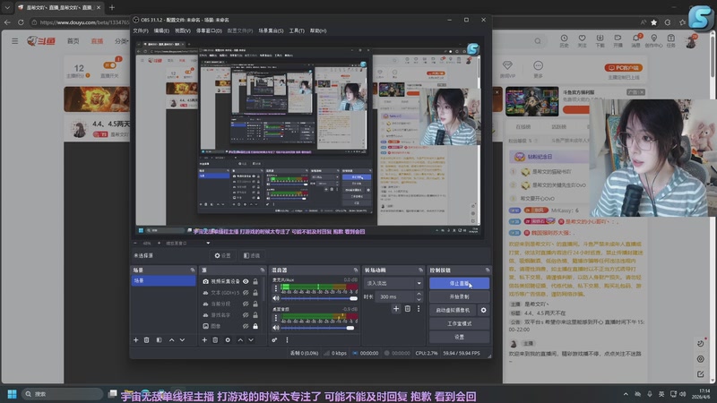Toggle lock on the 图像 source

(255, 326)
